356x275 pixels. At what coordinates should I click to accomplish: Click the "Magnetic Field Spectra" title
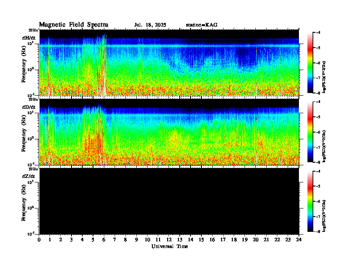(74, 25)
